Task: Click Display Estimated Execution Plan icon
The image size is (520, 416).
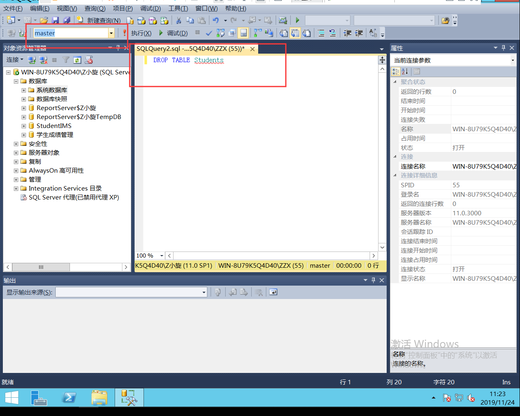Action: click(220, 33)
